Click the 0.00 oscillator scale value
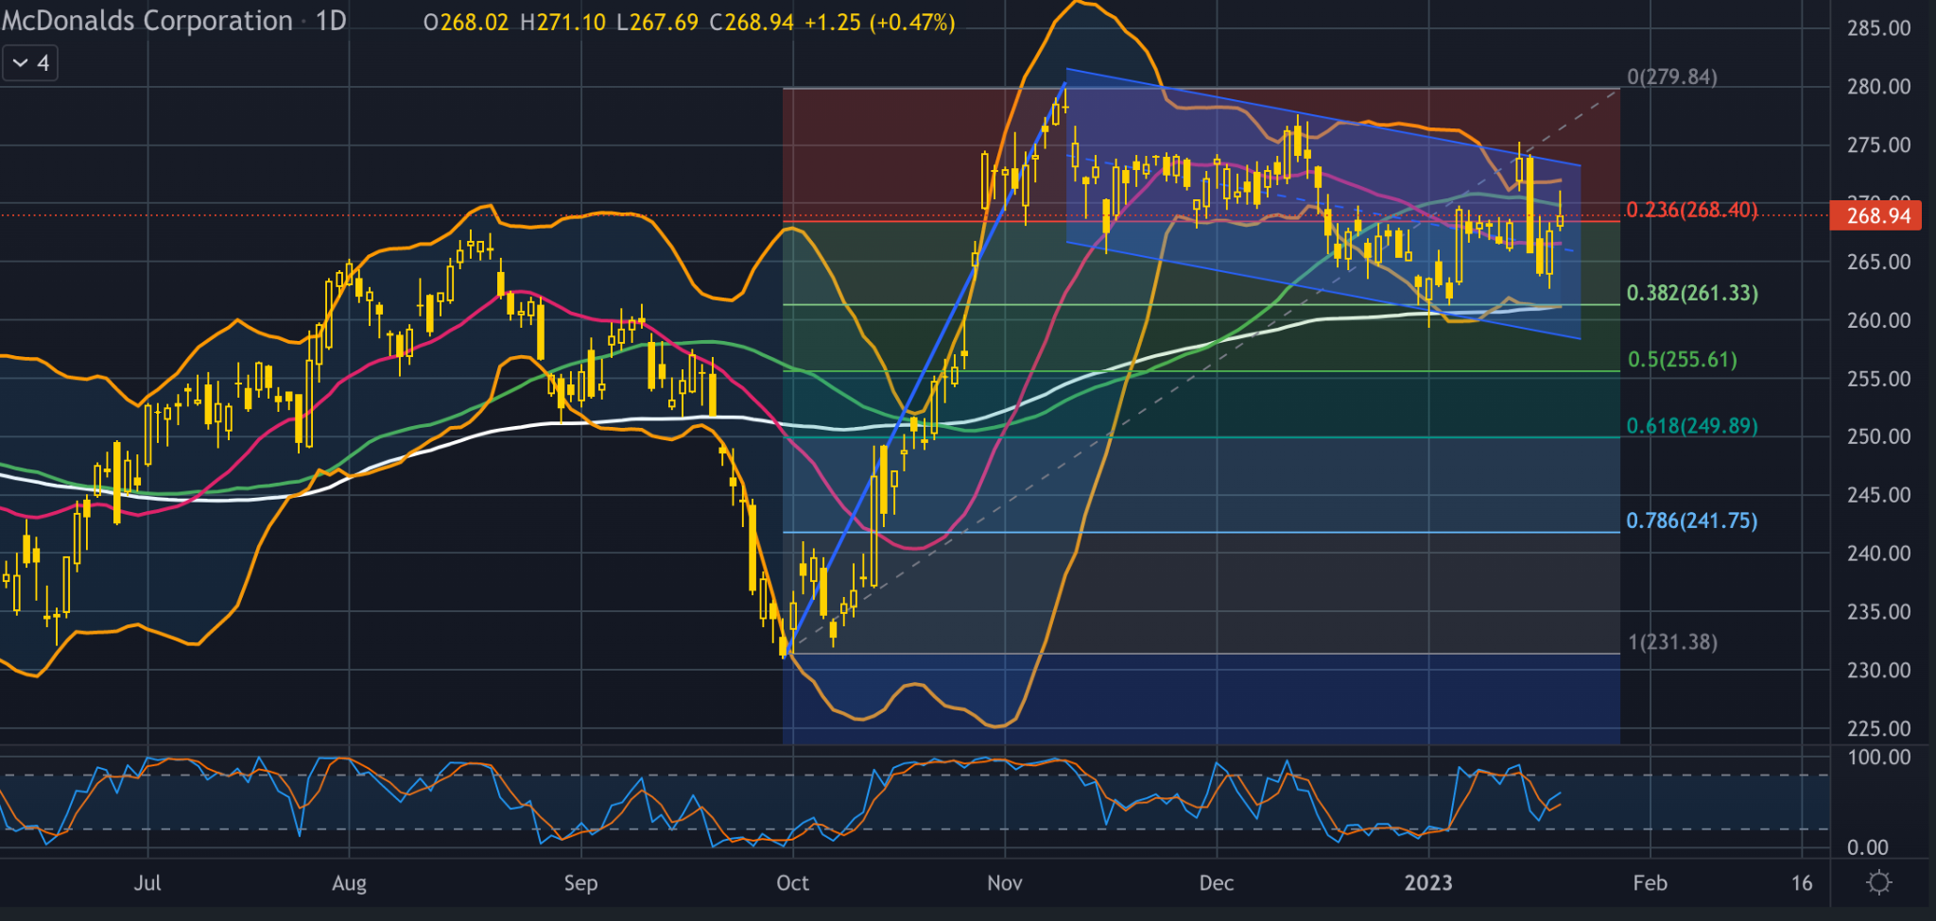 pyautogui.click(x=1868, y=847)
